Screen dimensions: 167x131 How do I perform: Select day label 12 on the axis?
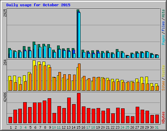point(64,127)
